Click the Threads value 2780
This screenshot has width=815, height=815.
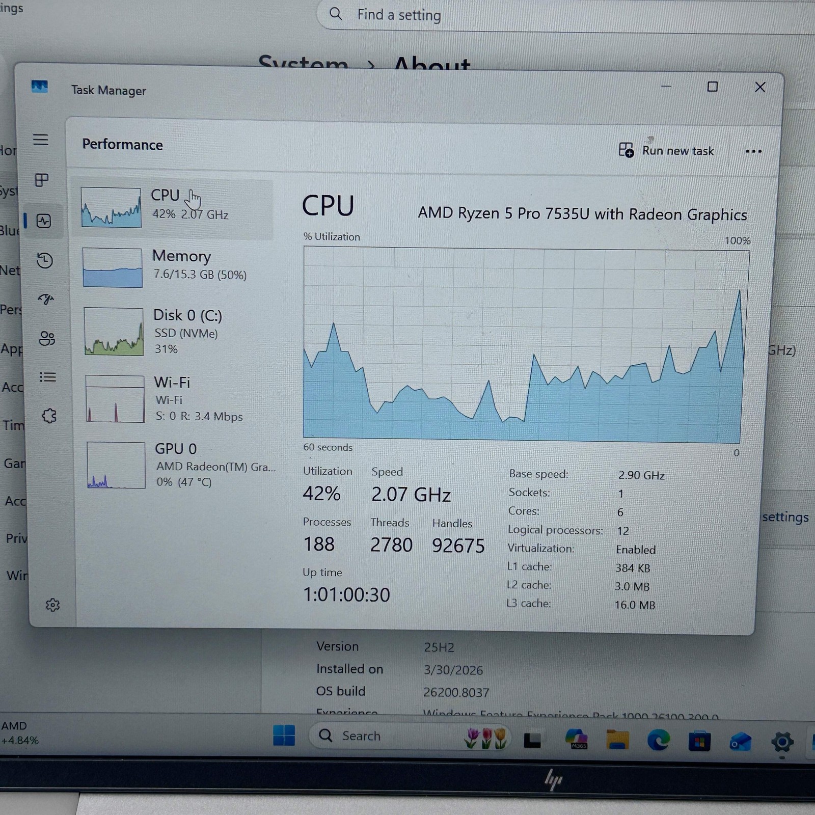(391, 545)
